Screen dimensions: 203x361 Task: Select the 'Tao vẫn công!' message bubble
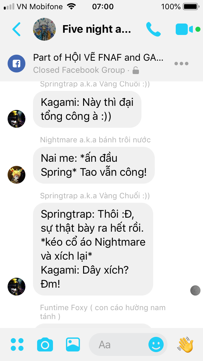click(x=94, y=165)
